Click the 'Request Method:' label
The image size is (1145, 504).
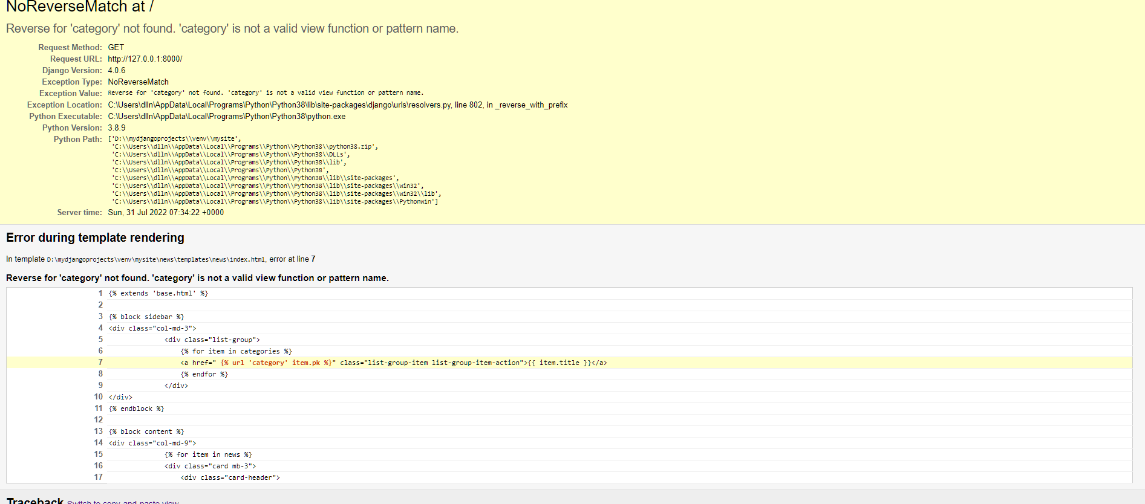[x=70, y=47]
